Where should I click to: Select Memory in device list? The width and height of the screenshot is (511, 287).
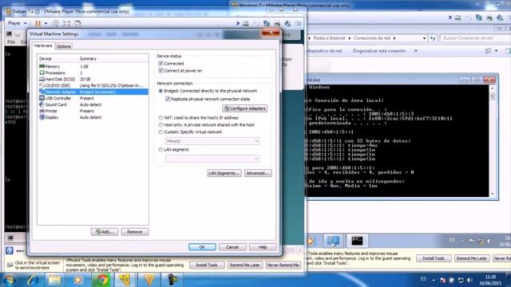(x=93, y=66)
